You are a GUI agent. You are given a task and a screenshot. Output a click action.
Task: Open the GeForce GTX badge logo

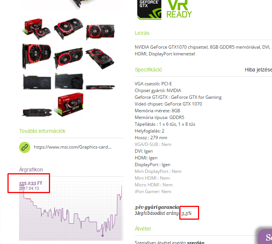click(x=149, y=9)
